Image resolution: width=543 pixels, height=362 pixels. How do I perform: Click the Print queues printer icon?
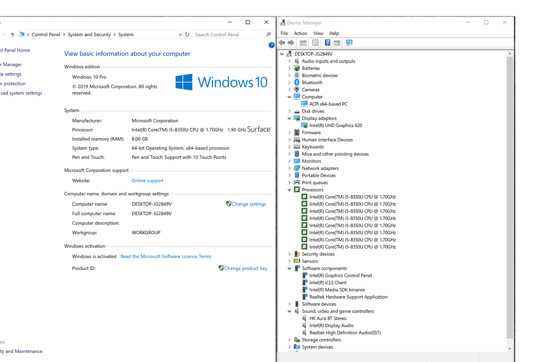click(297, 182)
